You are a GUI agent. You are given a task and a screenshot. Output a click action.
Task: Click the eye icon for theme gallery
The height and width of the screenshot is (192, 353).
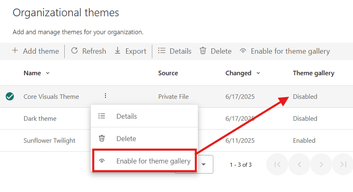coord(243,51)
